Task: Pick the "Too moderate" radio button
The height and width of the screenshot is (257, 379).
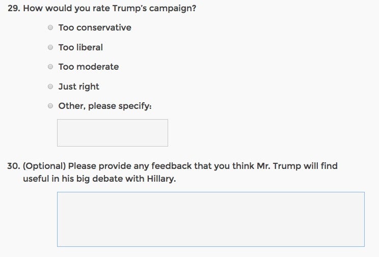Action: pos(50,67)
